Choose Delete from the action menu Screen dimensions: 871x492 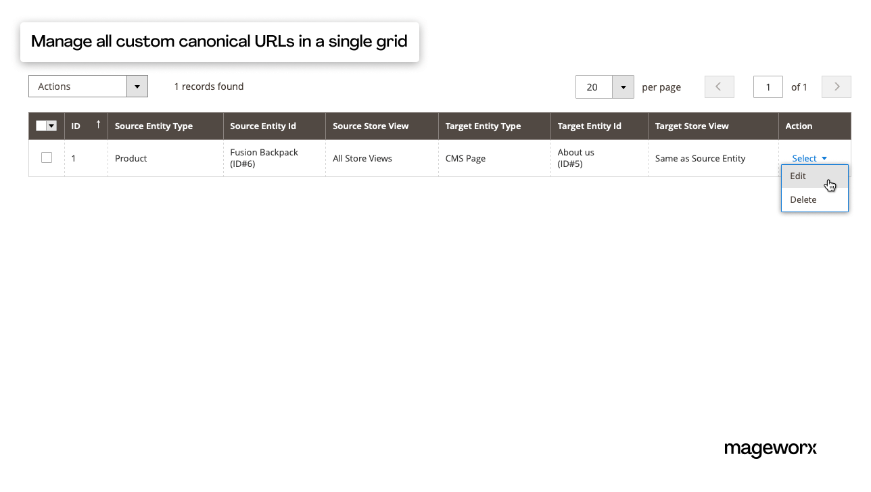[x=803, y=199]
